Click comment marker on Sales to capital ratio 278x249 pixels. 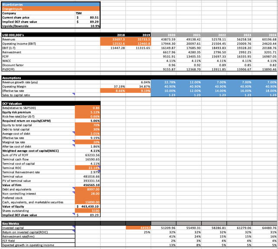tap(73, 94)
